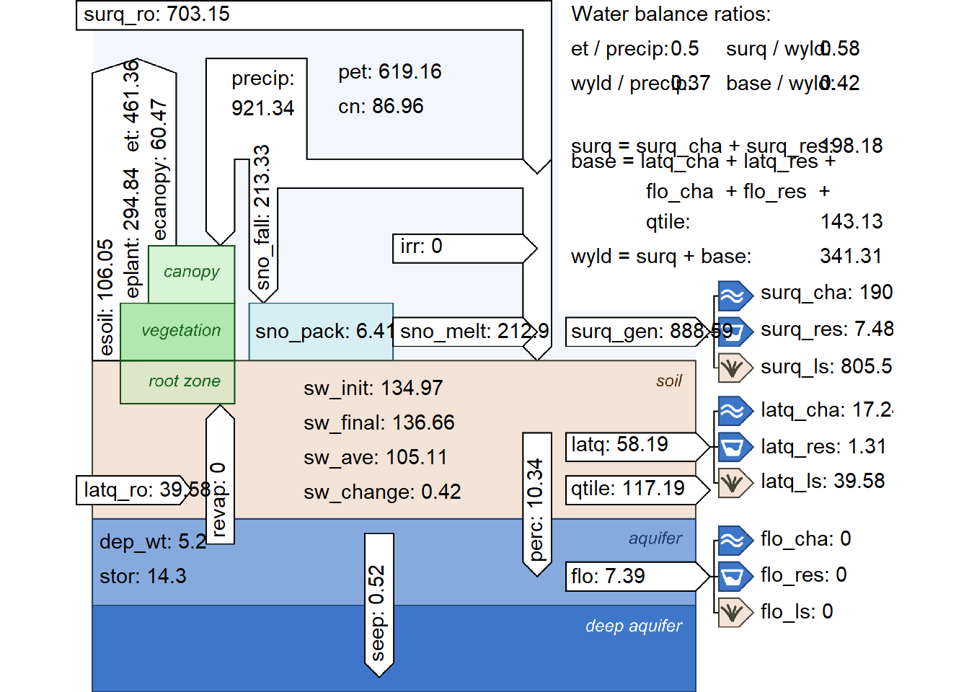This screenshot has height=692, width=969.
Task: Select the latq_res reservoir icon
Action: (734, 447)
